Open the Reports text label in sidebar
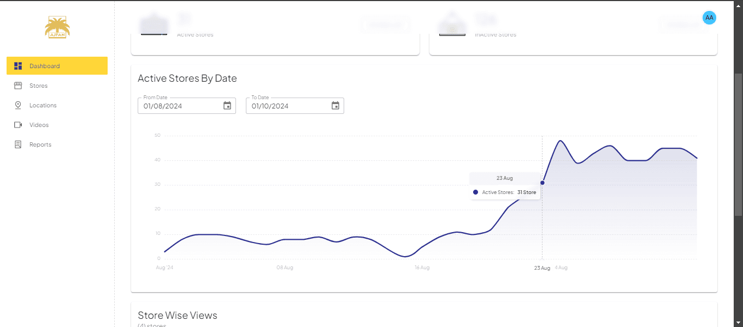The height and width of the screenshot is (327, 743). (40, 144)
